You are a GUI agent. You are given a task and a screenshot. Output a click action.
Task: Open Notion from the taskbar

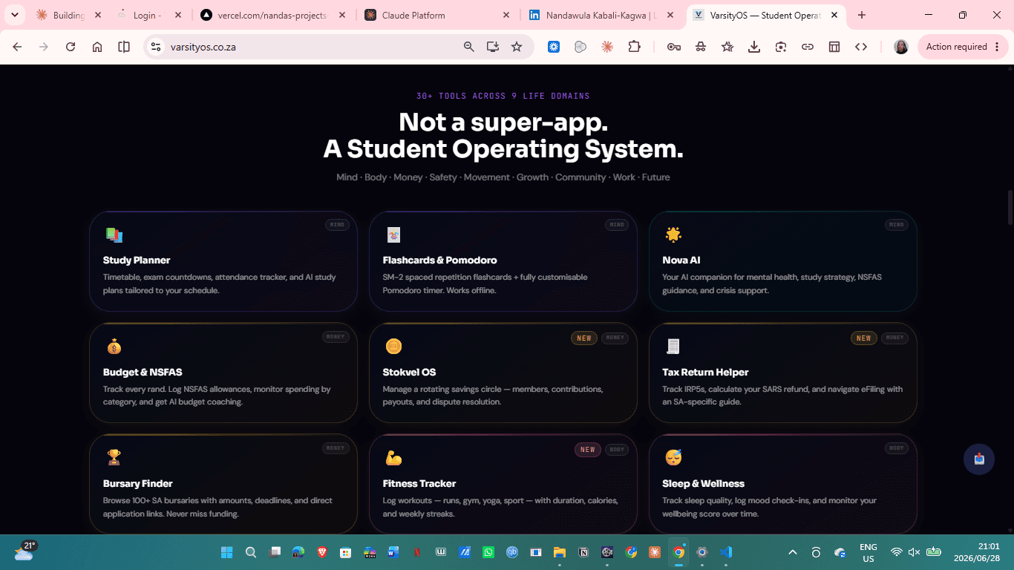[x=583, y=552]
